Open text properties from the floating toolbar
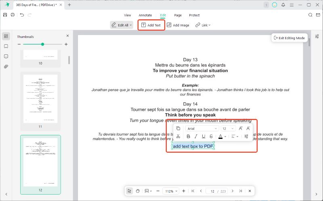 coord(246,136)
